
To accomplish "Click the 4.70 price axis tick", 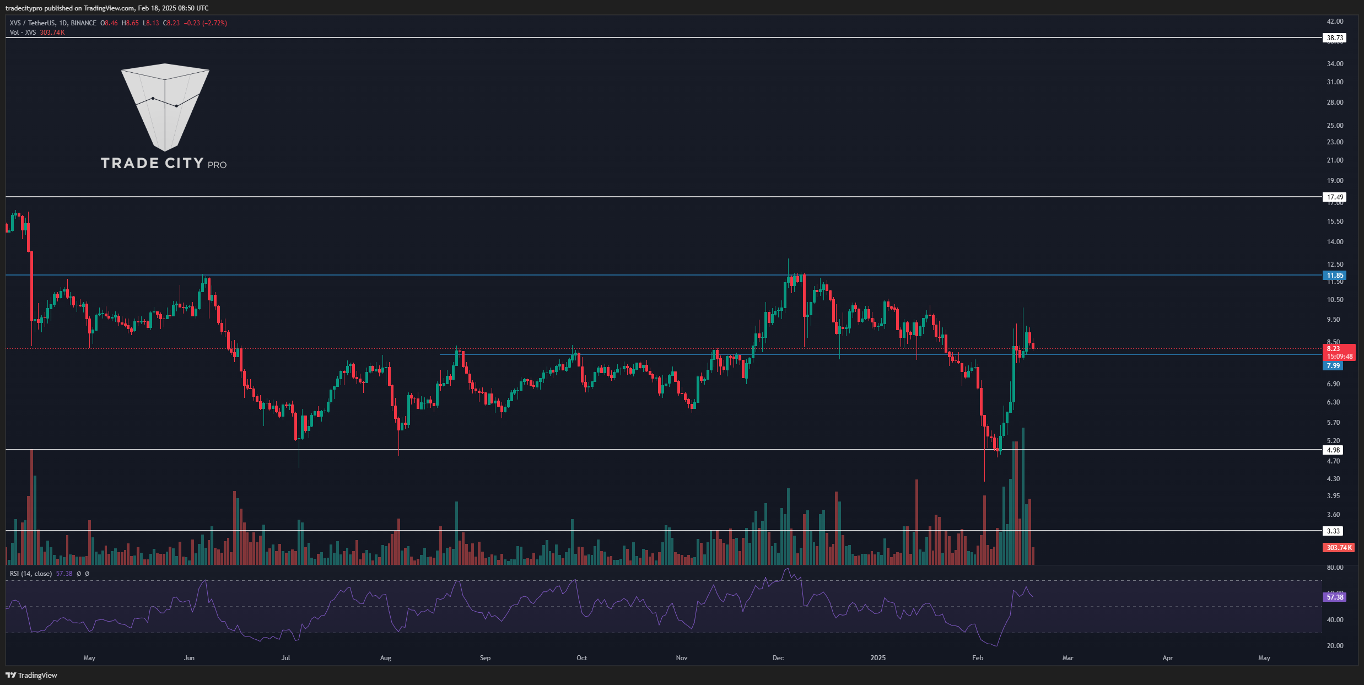I will (x=1333, y=461).
